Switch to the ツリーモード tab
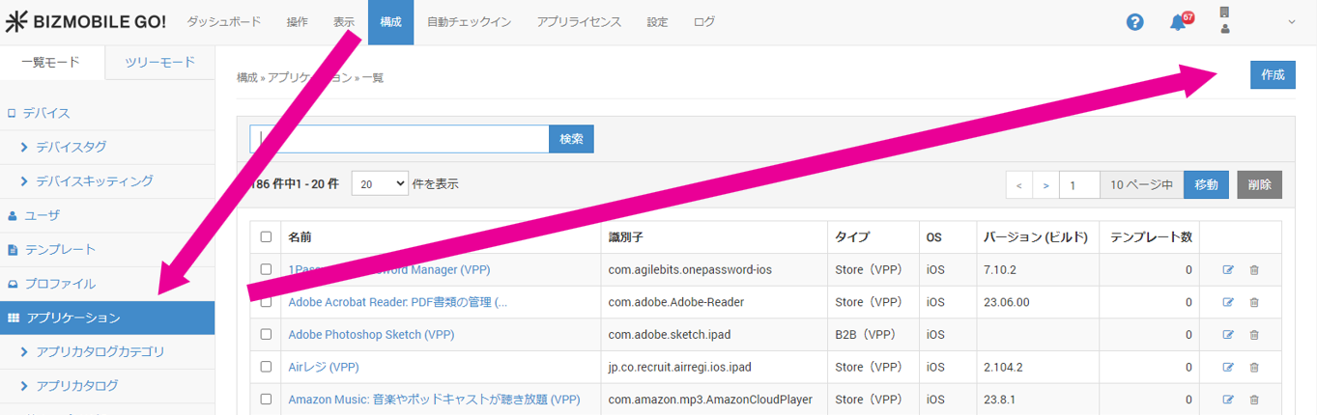This screenshot has width=1317, height=415. (x=160, y=63)
